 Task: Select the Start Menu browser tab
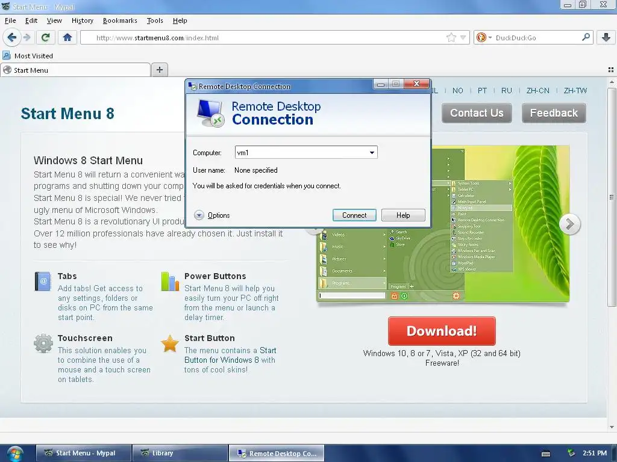pyautogui.click(x=75, y=70)
